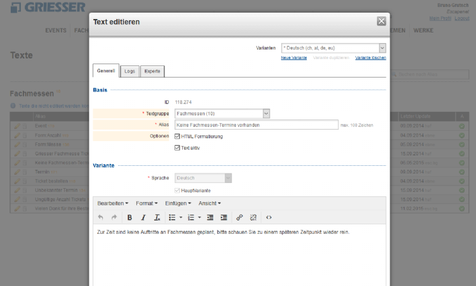Screen dimensions: 476x286
Task: Click into the Alias text field
Action: click(256, 125)
